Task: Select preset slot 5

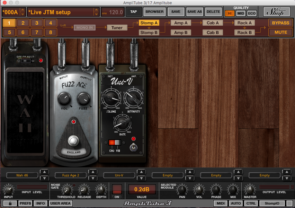Action: [9, 32]
